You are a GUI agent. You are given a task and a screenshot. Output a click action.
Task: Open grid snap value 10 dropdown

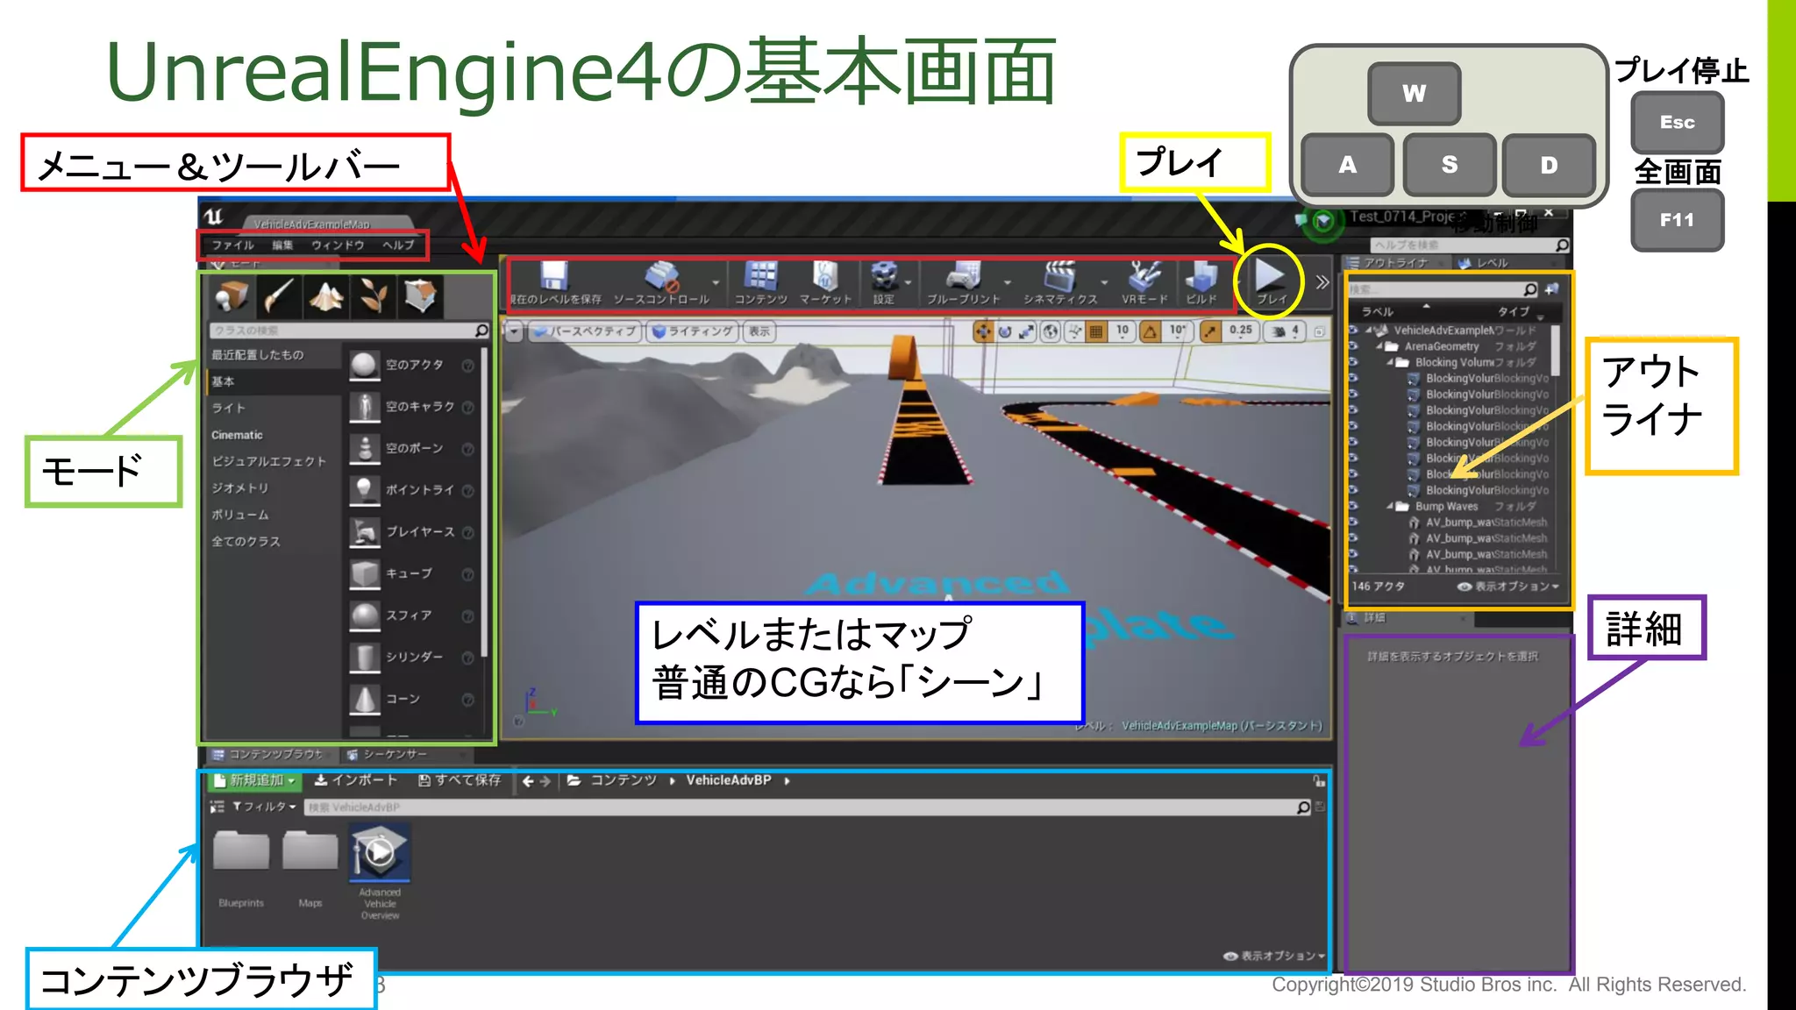tap(1122, 331)
